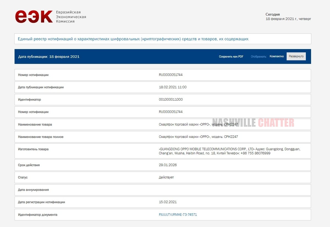Screen dimensions: 330x227
Task: Click the red EEK logo
Action: click(34, 17)
